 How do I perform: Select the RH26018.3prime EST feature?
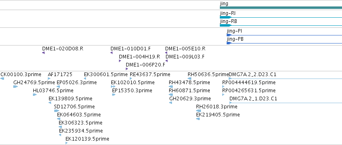(x=199, y=111)
